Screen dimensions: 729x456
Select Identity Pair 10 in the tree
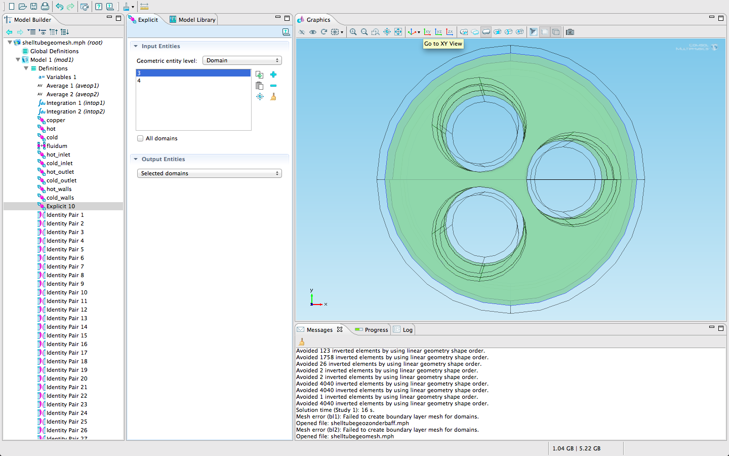pos(67,292)
